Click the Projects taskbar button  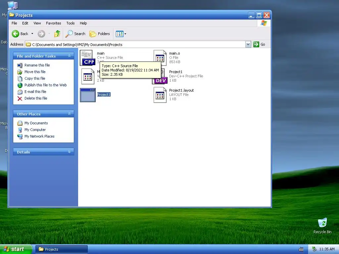coord(61,249)
